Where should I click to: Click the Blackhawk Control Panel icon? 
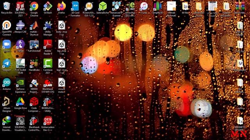coord(34,121)
